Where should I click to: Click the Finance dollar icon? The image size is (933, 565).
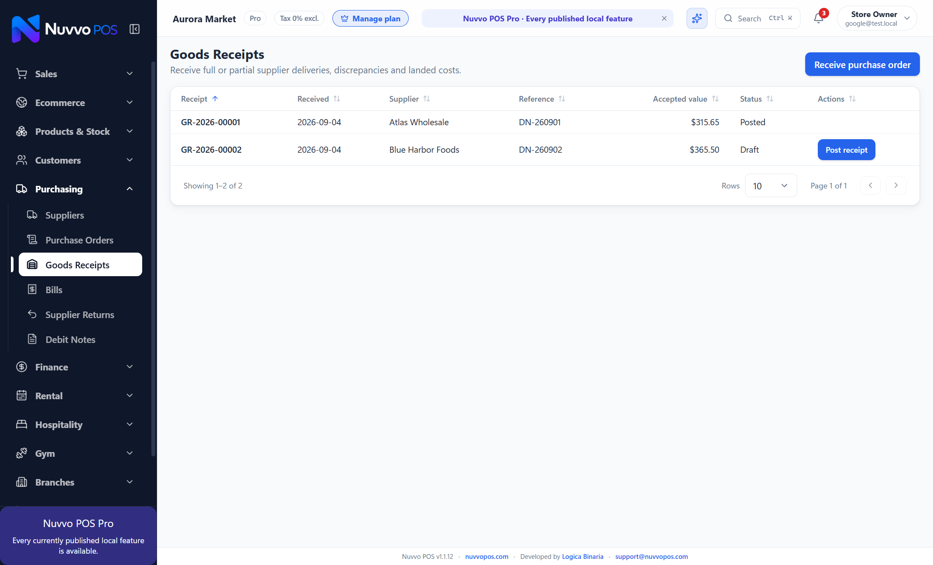point(22,367)
